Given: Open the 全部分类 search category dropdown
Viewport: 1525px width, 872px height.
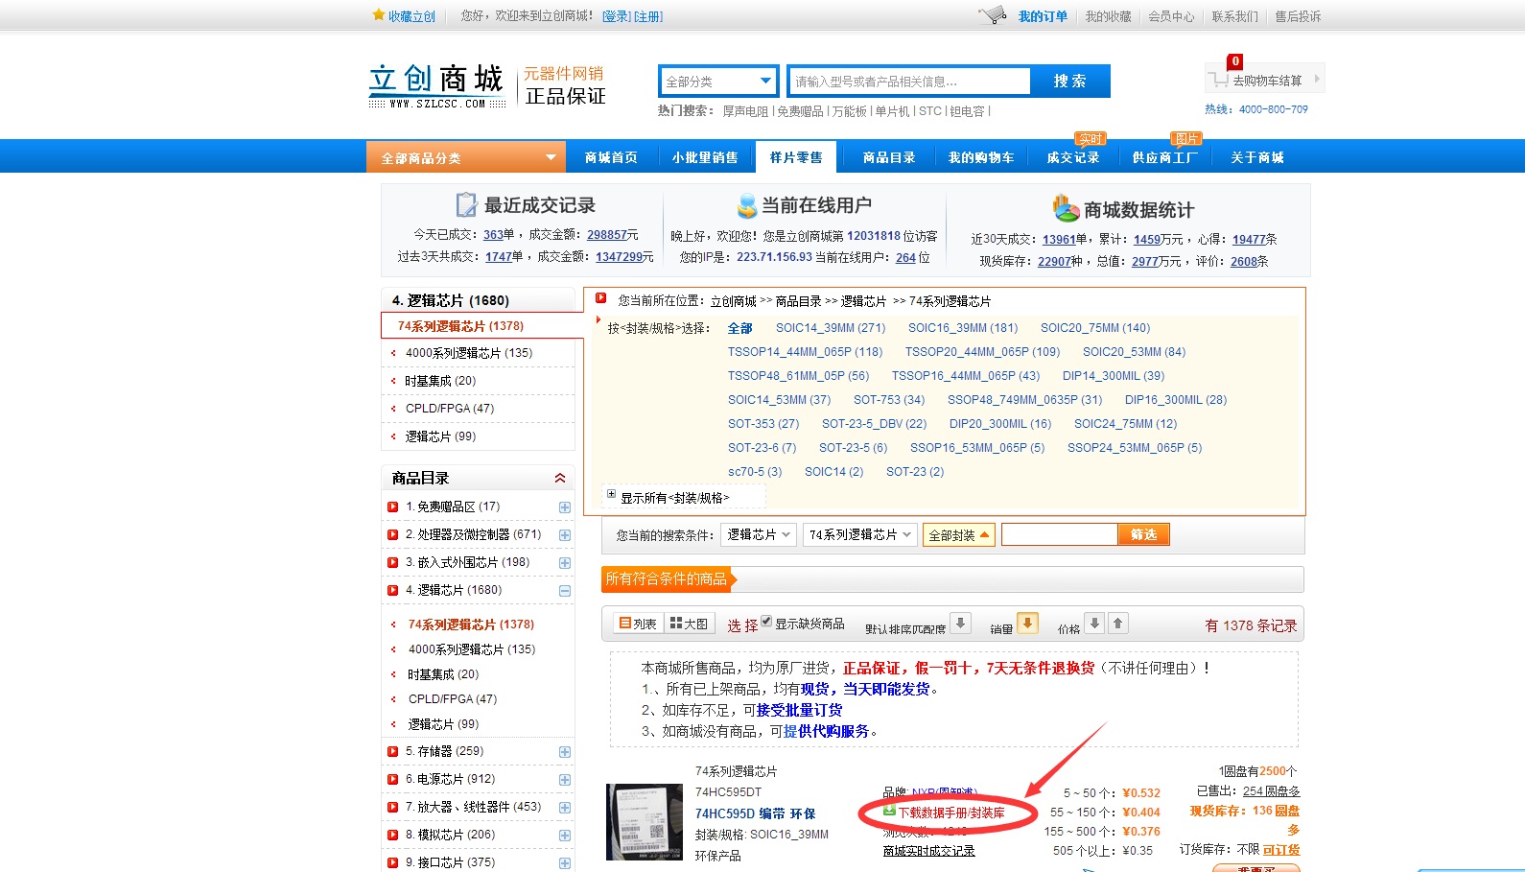Looking at the screenshot, I should tap(718, 82).
